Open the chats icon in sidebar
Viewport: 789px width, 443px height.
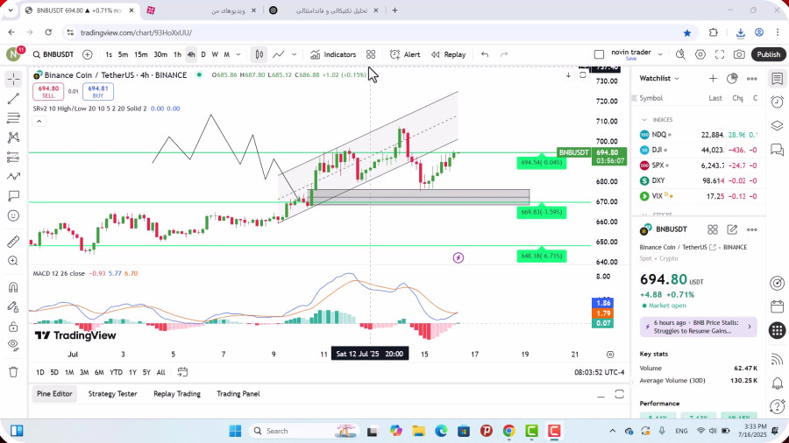pos(778,150)
